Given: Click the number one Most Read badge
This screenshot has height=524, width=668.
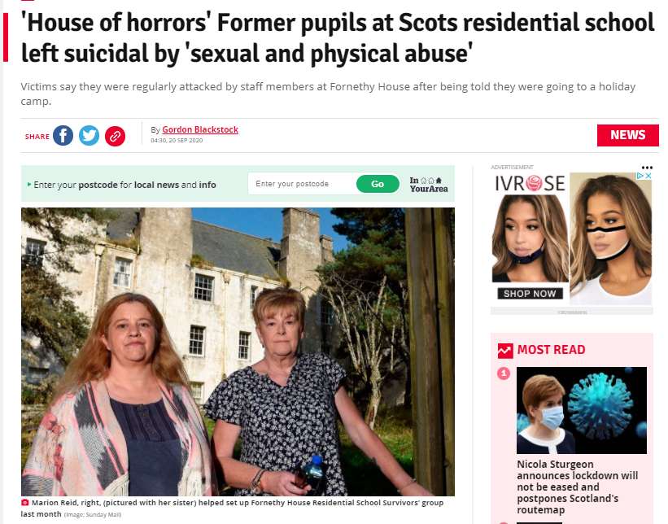Looking at the screenshot, I should point(504,373).
